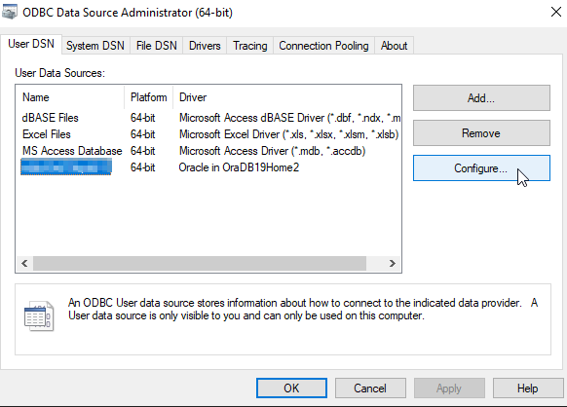Click the Configure... button

481,168
